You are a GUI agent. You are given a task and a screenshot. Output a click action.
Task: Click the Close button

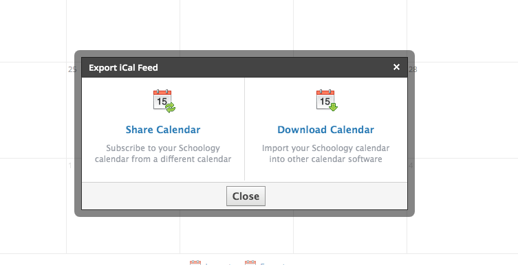pyautogui.click(x=246, y=196)
